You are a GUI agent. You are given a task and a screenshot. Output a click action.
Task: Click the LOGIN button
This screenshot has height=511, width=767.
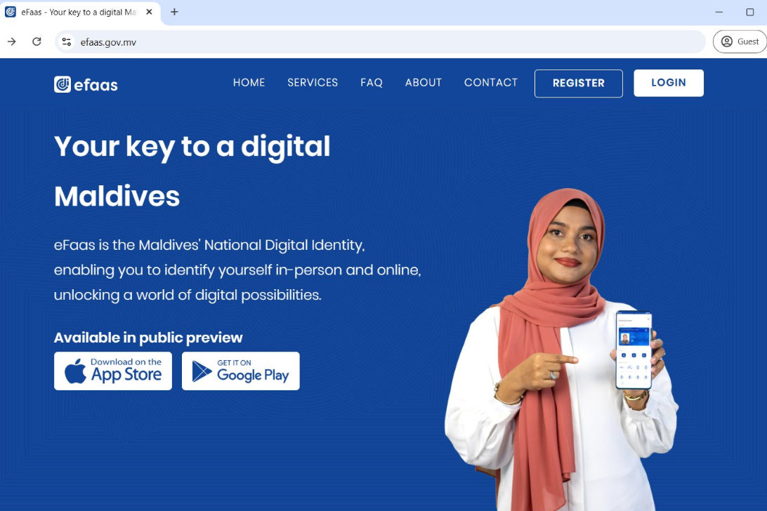[x=669, y=83]
